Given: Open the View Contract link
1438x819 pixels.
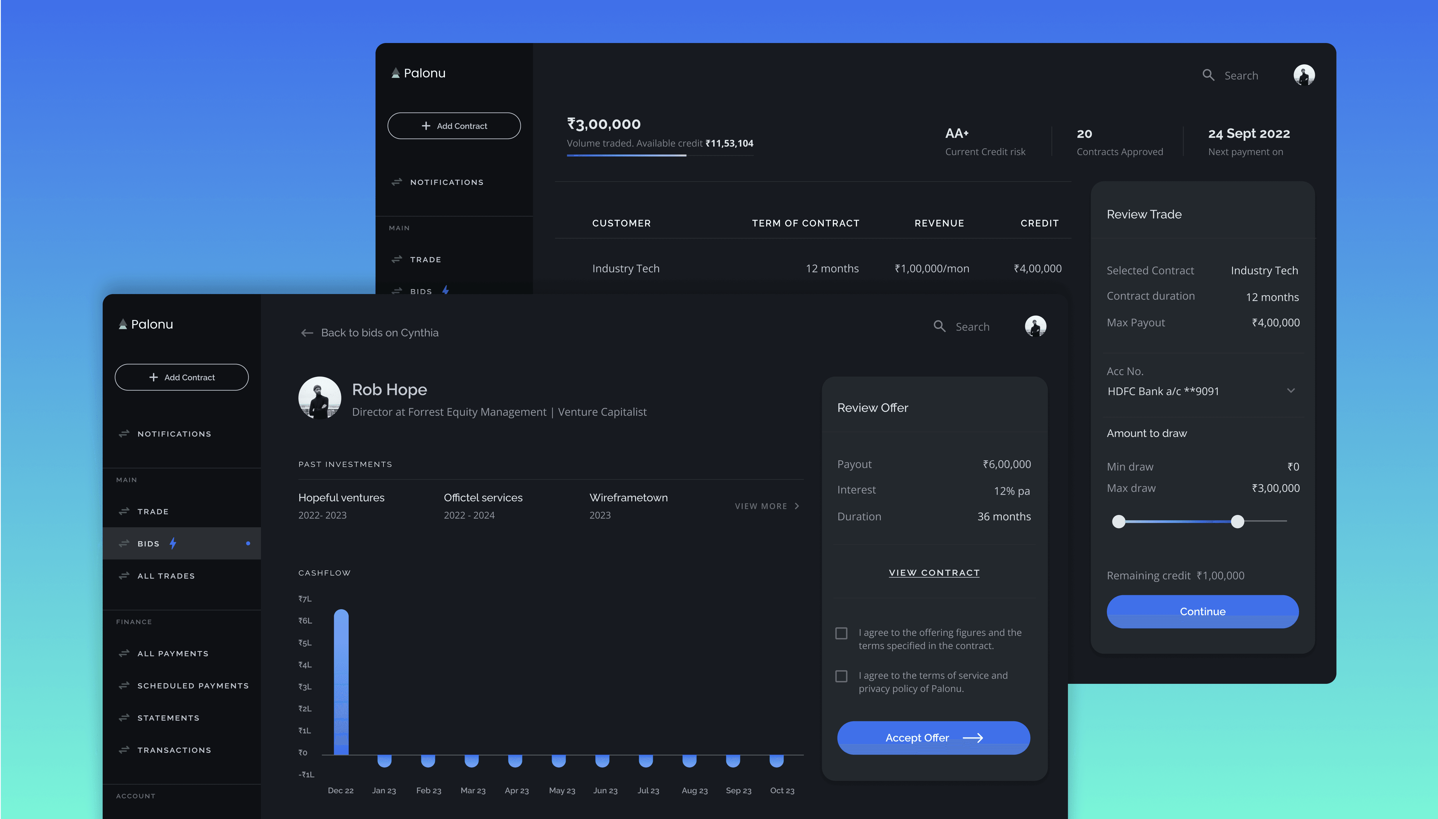Looking at the screenshot, I should (x=934, y=573).
